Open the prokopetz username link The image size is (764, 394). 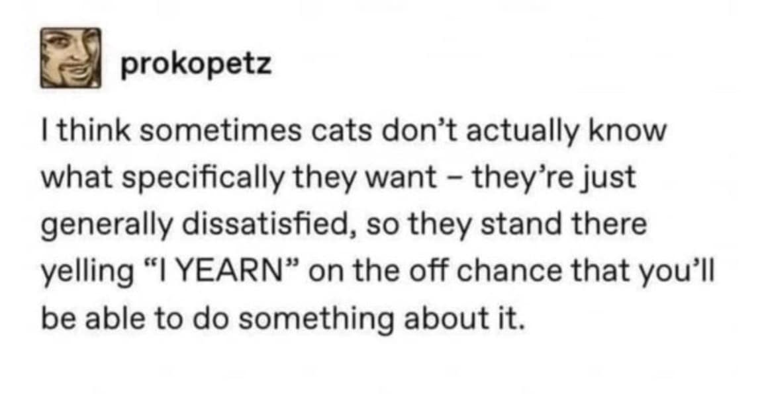pyautogui.click(x=195, y=66)
